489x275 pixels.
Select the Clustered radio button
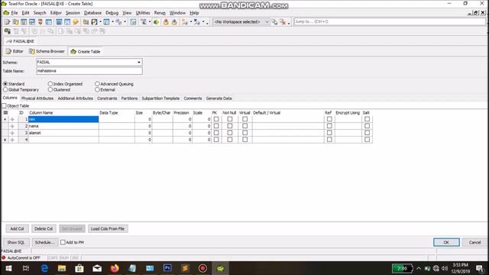pyautogui.click(x=50, y=89)
